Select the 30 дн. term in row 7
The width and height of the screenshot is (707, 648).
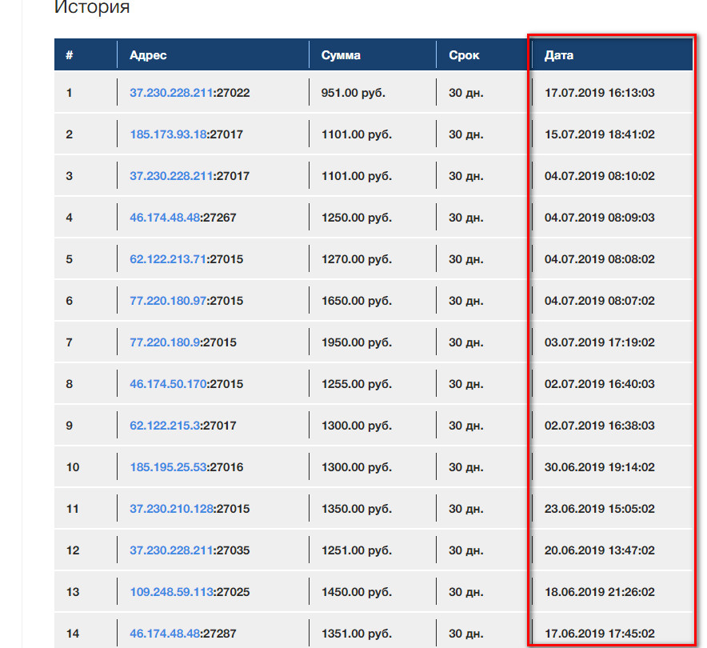pyautogui.click(x=465, y=342)
